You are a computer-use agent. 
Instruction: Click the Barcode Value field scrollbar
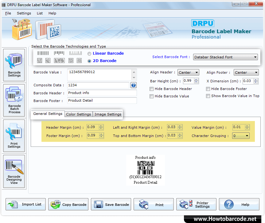pos(134,75)
